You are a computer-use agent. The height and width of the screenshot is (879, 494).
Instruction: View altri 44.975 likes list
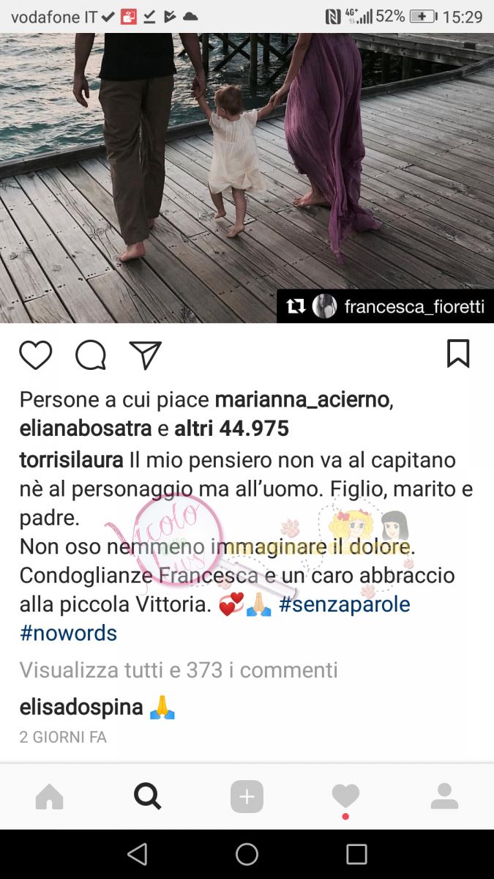coord(231,429)
